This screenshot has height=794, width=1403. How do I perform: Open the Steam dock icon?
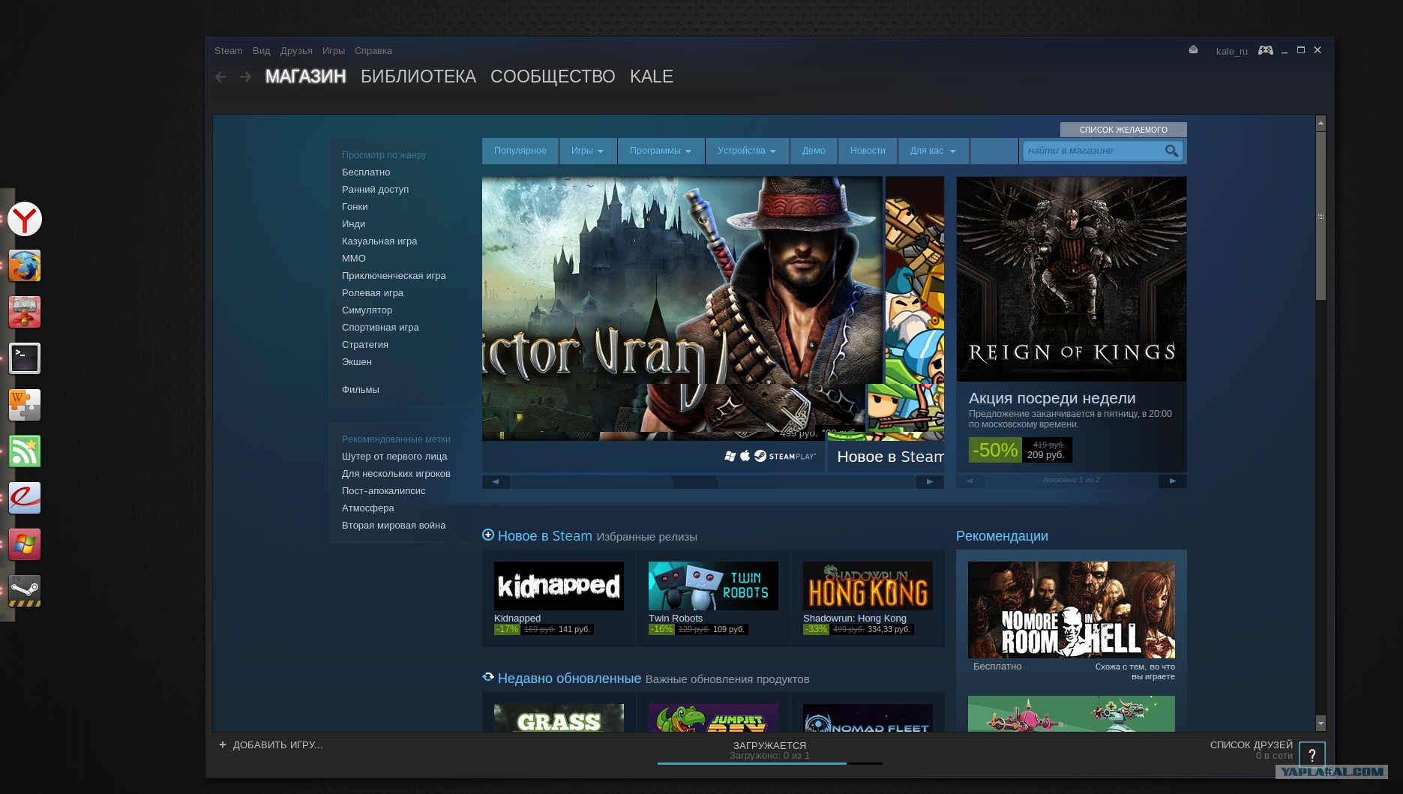(25, 591)
